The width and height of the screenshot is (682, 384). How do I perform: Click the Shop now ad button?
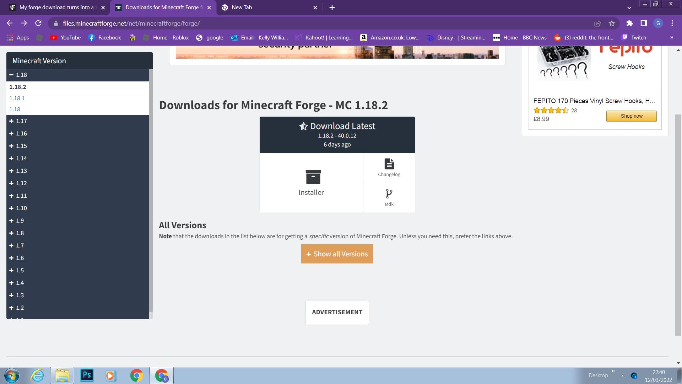click(x=631, y=116)
